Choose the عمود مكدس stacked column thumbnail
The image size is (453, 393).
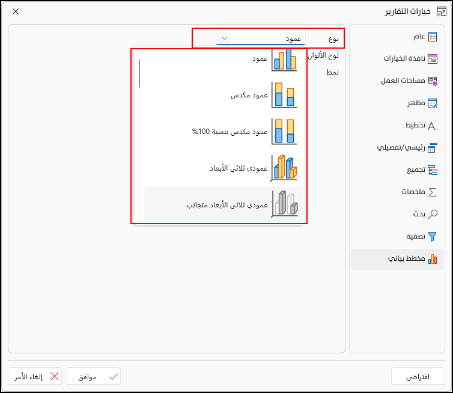coord(284,95)
